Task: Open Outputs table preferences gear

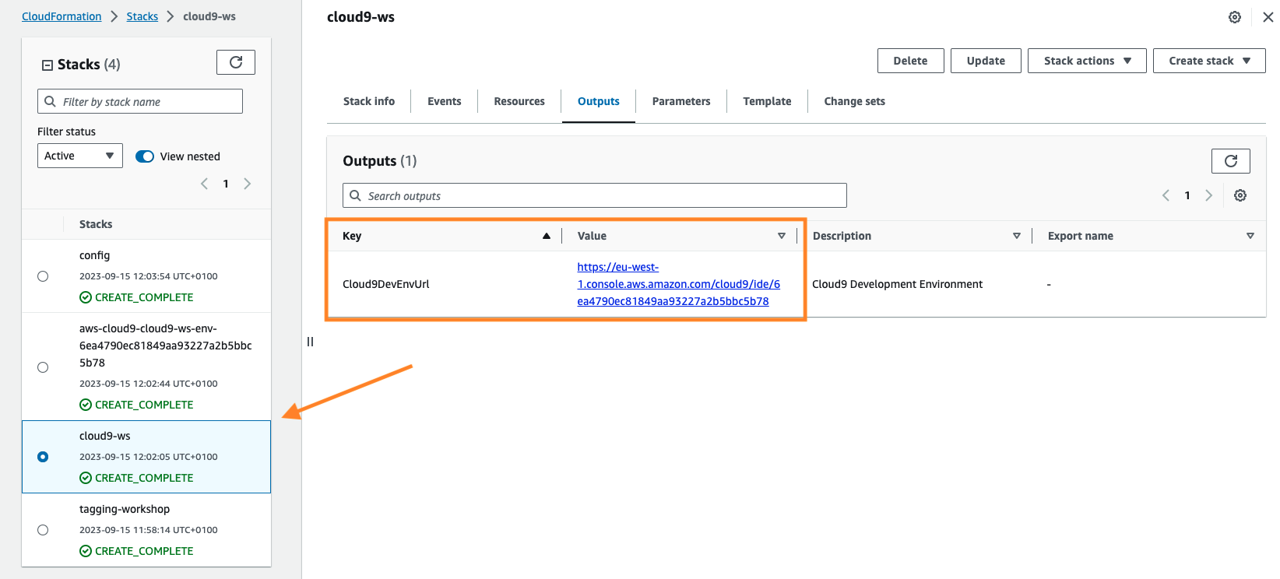Action: (x=1240, y=195)
